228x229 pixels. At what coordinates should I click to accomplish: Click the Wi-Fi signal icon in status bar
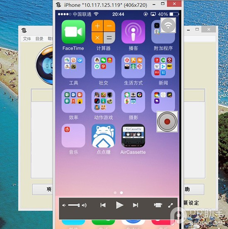(x=96, y=14)
